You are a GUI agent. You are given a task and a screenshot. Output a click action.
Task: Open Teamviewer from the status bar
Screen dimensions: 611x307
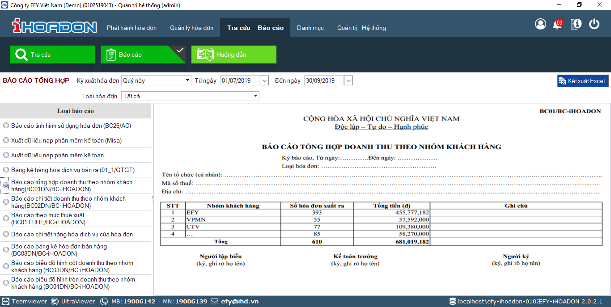click(x=25, y=301)
